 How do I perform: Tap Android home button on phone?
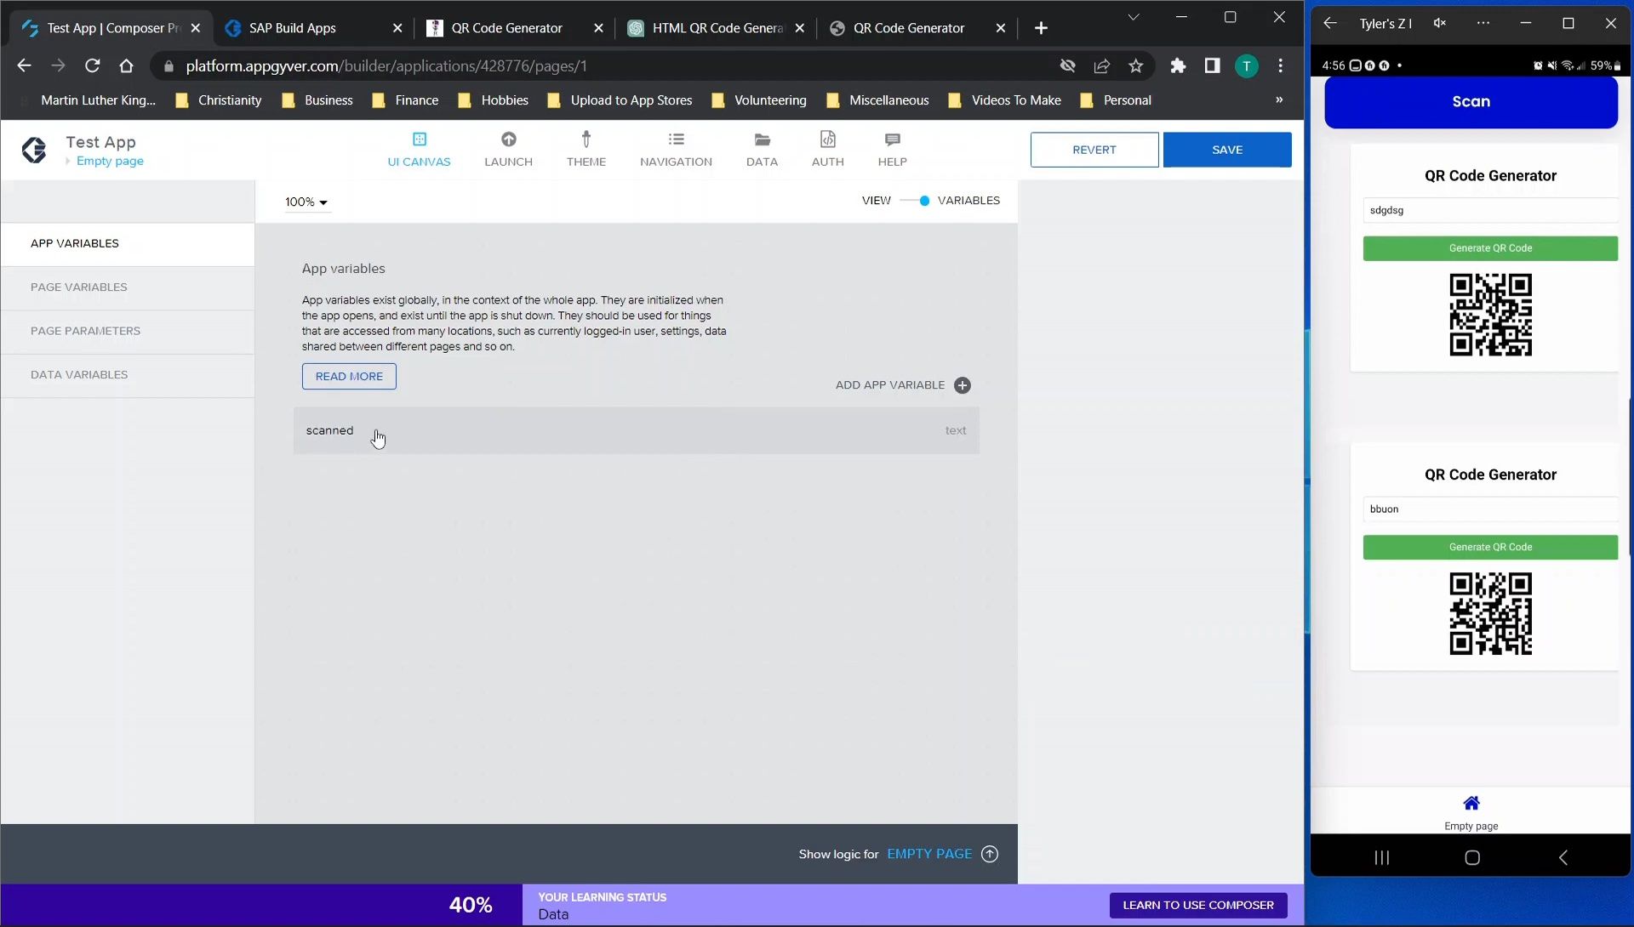coord(1472,857)
